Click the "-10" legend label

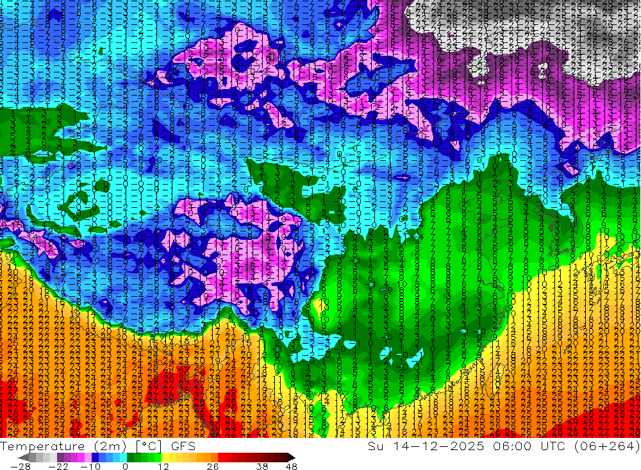click(x=90, y=467)
